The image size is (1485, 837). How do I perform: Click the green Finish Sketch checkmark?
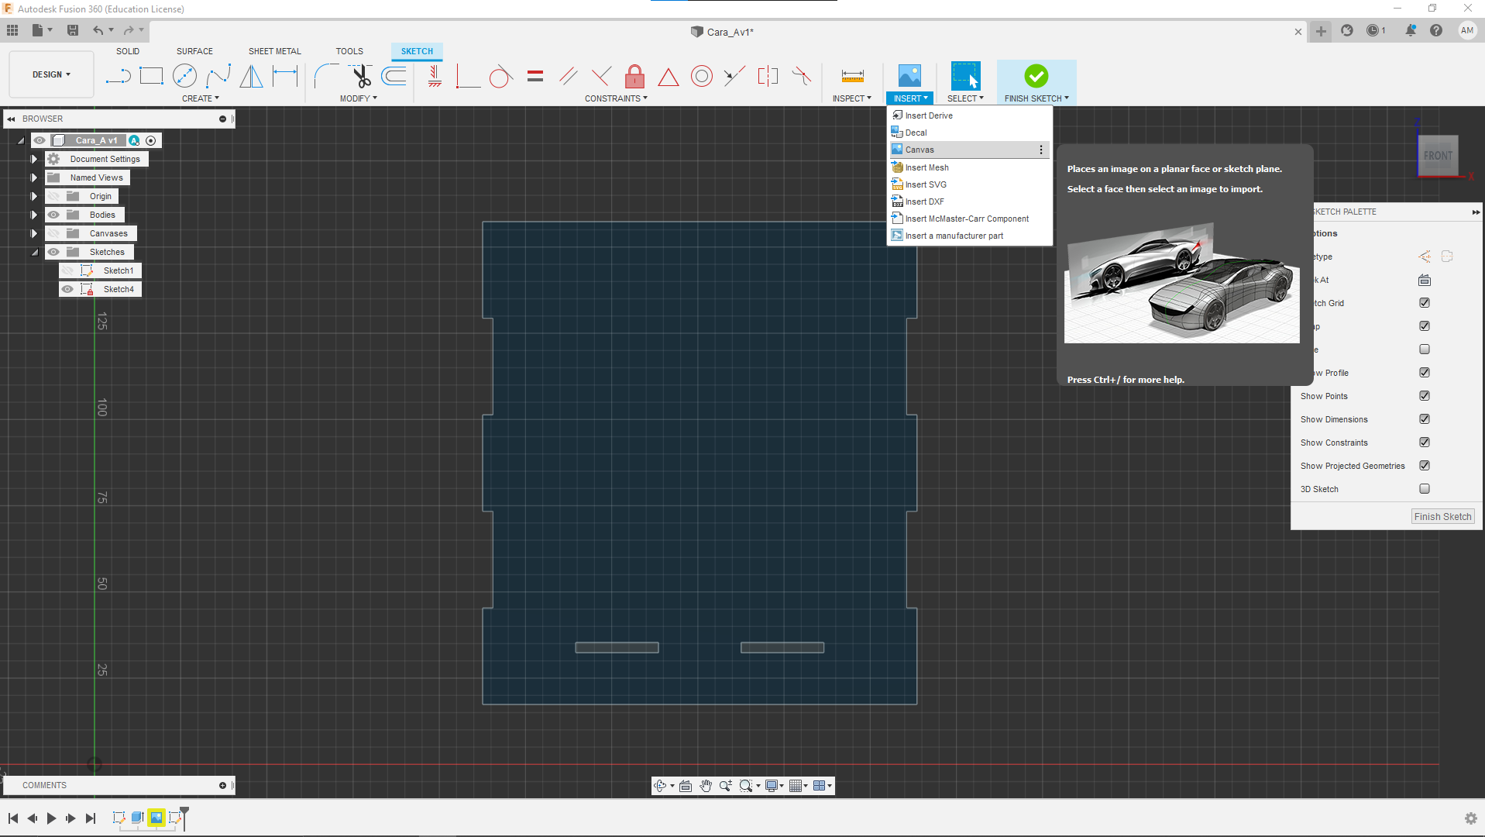(x=1036, y=76)
